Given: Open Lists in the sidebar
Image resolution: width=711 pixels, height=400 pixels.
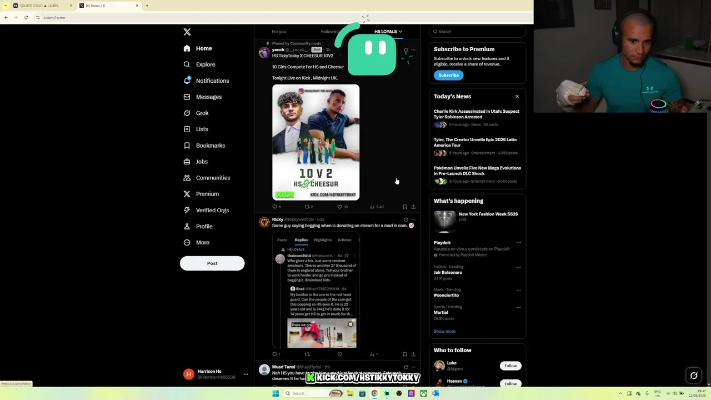Looking at the screenshot, I should pyautogui.click(x=196, y=129).
